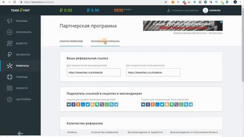Click Вознаграждение от пополнения баланса column header
The height and width of the screenshot is (137, 244).
(194, 132)
